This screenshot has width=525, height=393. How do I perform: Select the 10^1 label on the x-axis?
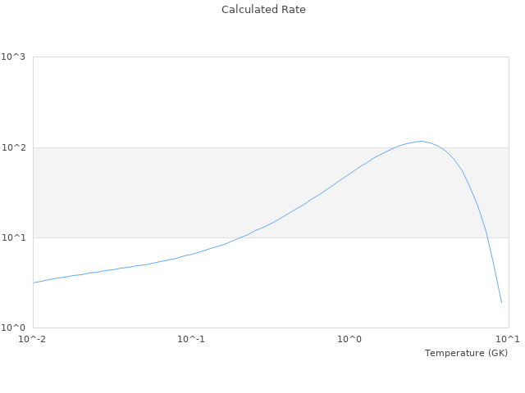click(x=509, y=339)
